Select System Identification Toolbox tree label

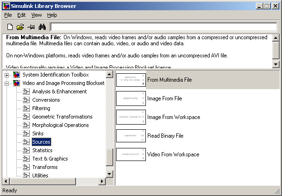(55, 75)
